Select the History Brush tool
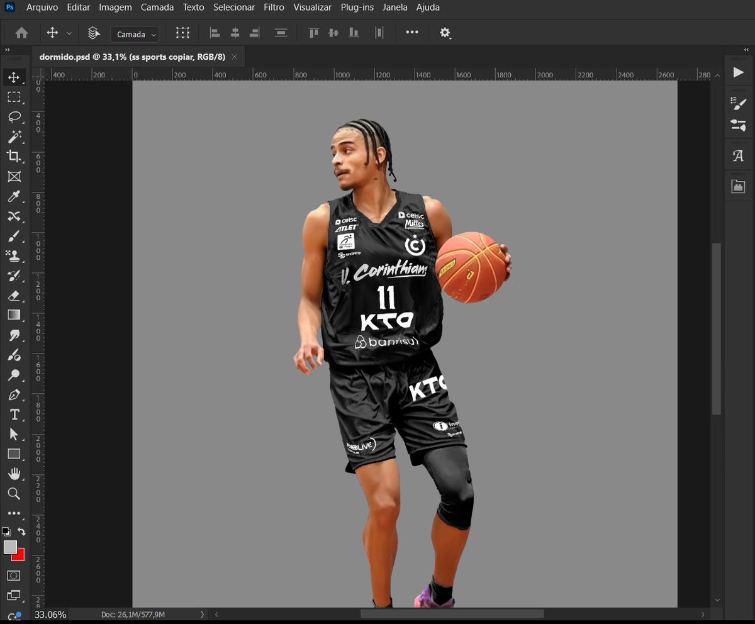 pos(14,276)
